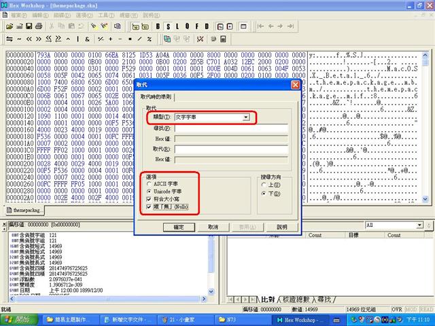Close the 取代 dialog with X

296,84
